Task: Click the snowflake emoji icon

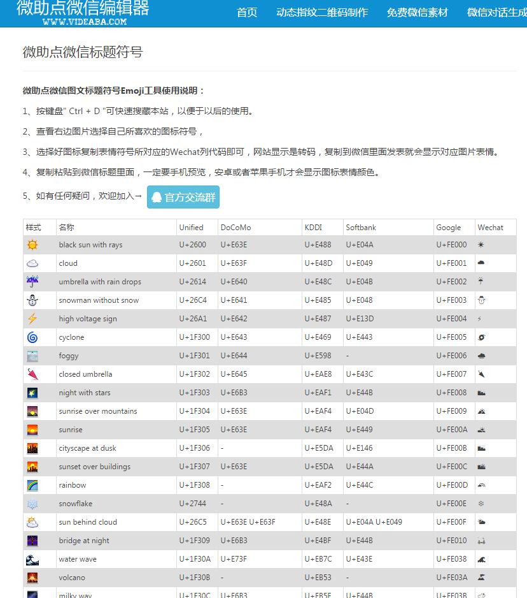Action: click(32, 504)
